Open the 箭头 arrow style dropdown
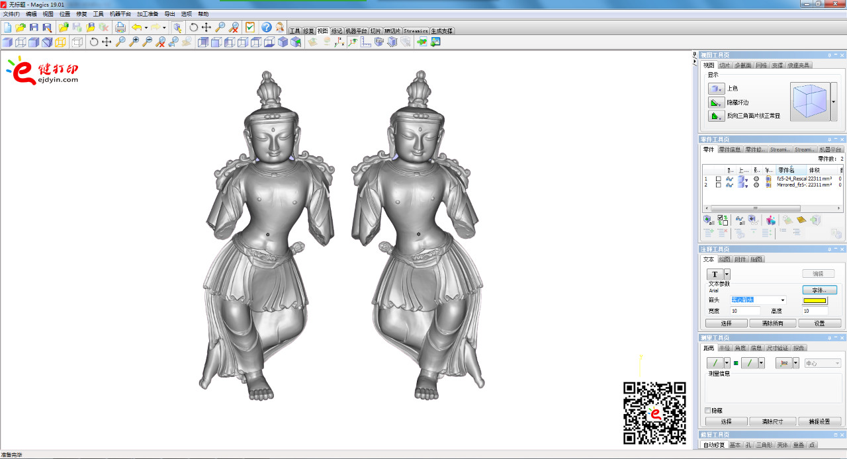 [x=783, y=300]
